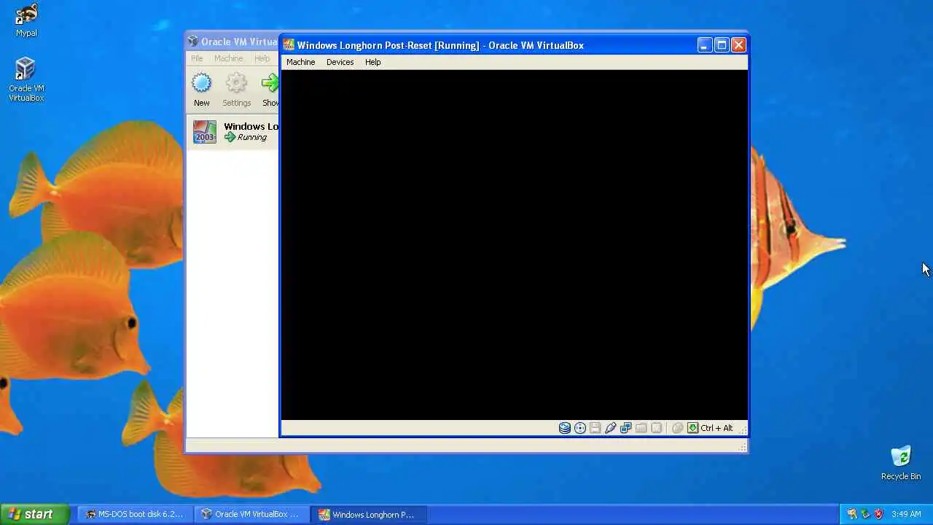Open the Windows start menu

(x=34, y=514)
